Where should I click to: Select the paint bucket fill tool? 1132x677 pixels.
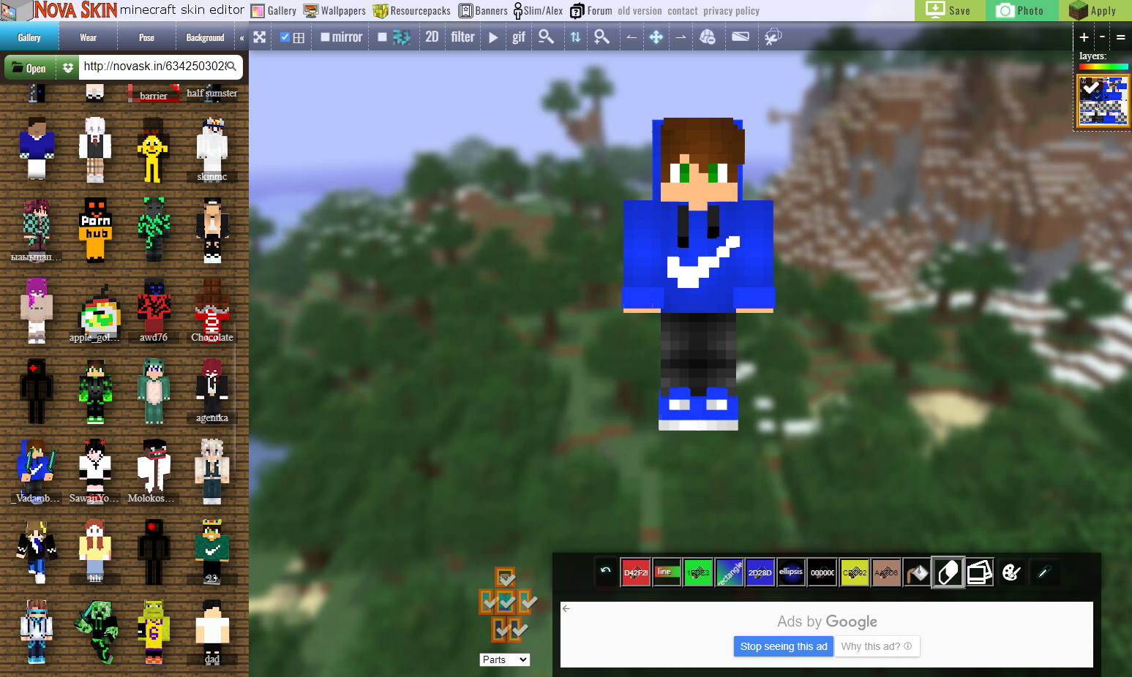pyautogui.click(x=917, y=573)
